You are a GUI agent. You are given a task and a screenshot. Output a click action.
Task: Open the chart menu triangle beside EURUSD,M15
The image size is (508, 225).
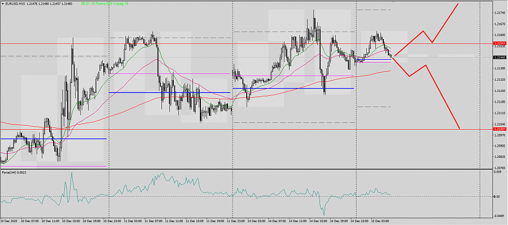pos(2,3)
